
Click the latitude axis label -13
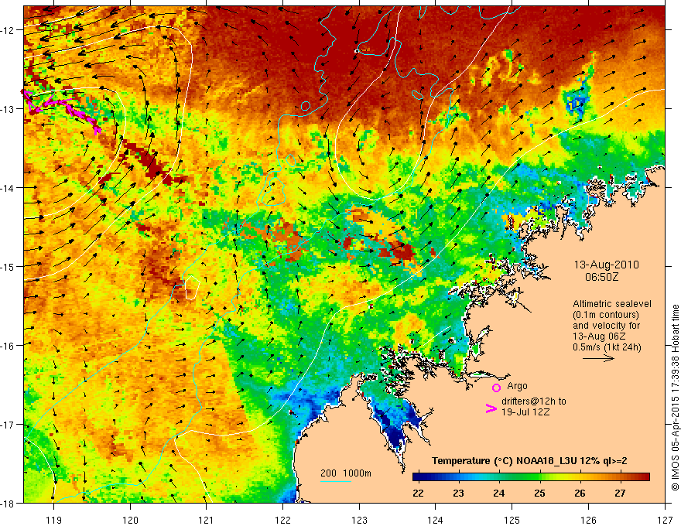click(9, 109)
